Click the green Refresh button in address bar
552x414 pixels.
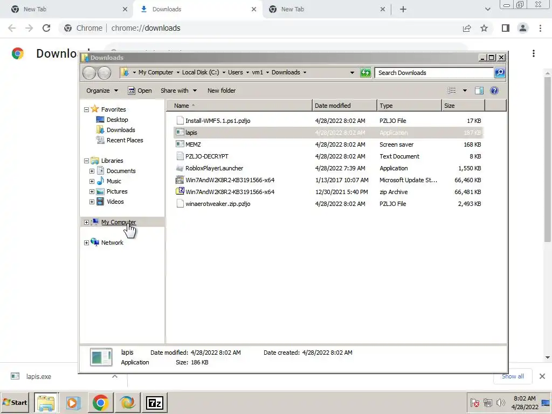(x=365, y=73)
